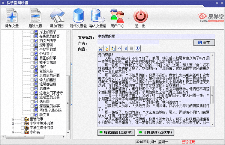225x145 pixels.
Task: Click the lines layout icon in editor toolbar
Action: (x=131, y=48)
